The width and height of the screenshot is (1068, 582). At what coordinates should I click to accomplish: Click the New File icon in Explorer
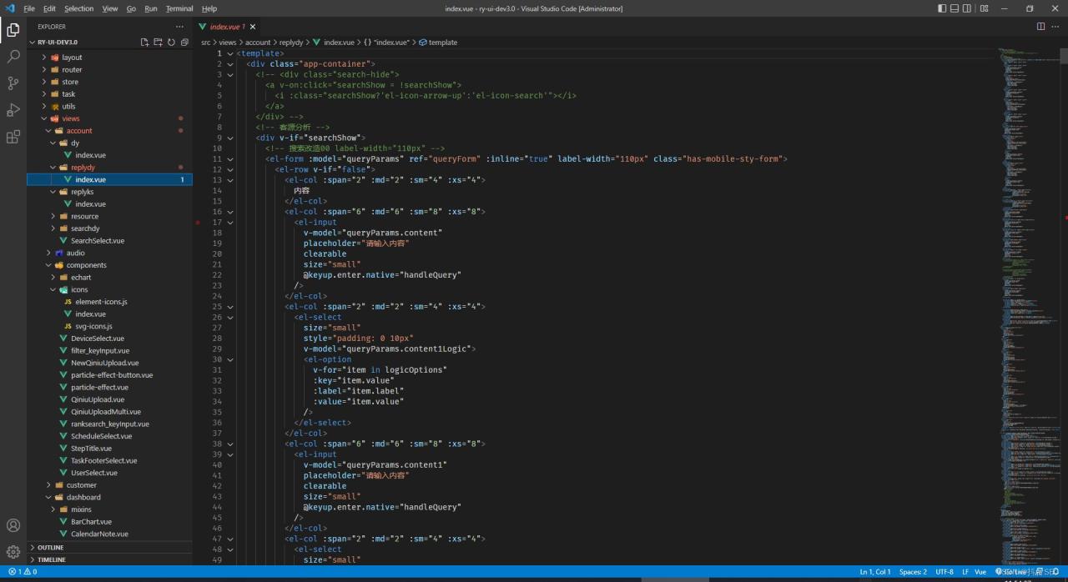(144, 43)
